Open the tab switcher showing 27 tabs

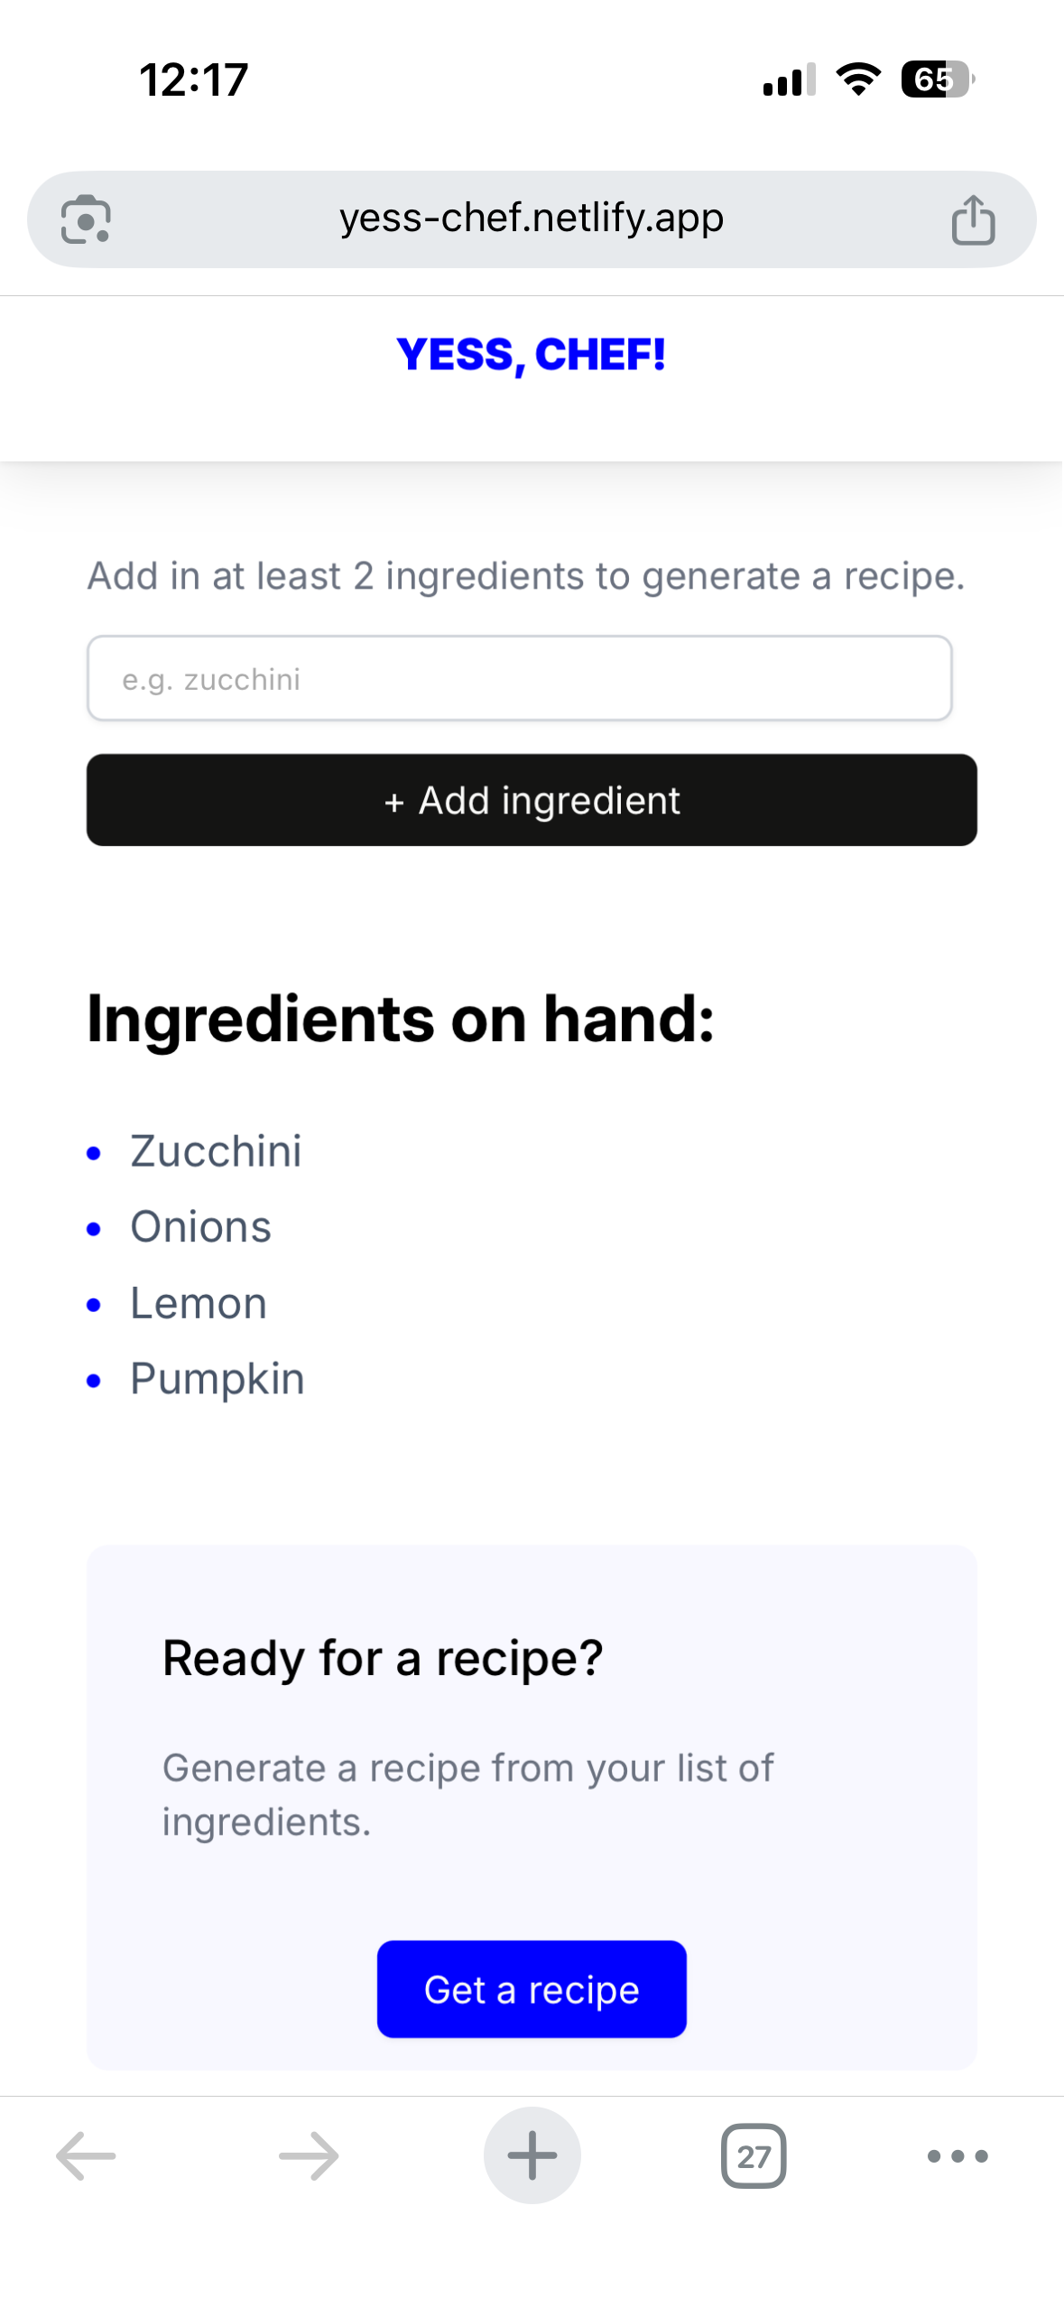click(x=754, y=2155)
